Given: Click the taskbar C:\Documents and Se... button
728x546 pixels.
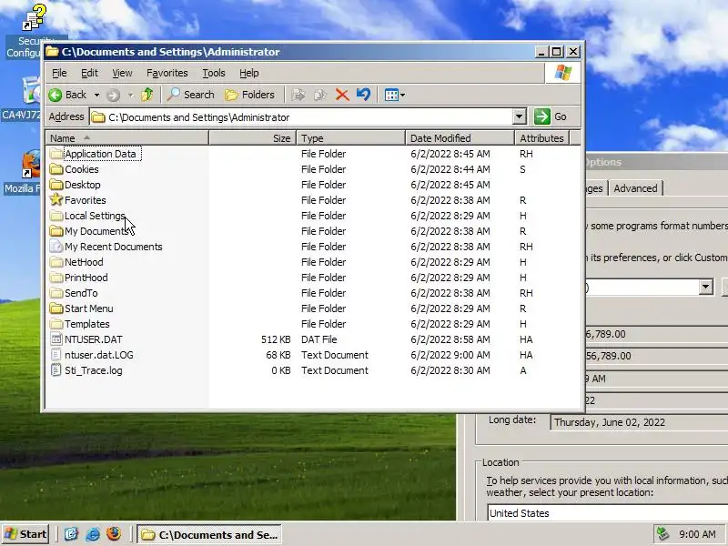Looking at the screenshot, I should click(x=210, y=535).
